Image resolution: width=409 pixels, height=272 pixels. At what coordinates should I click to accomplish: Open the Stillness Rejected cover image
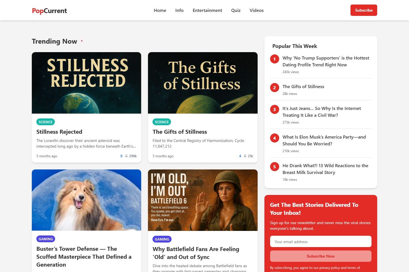(86, 83)
